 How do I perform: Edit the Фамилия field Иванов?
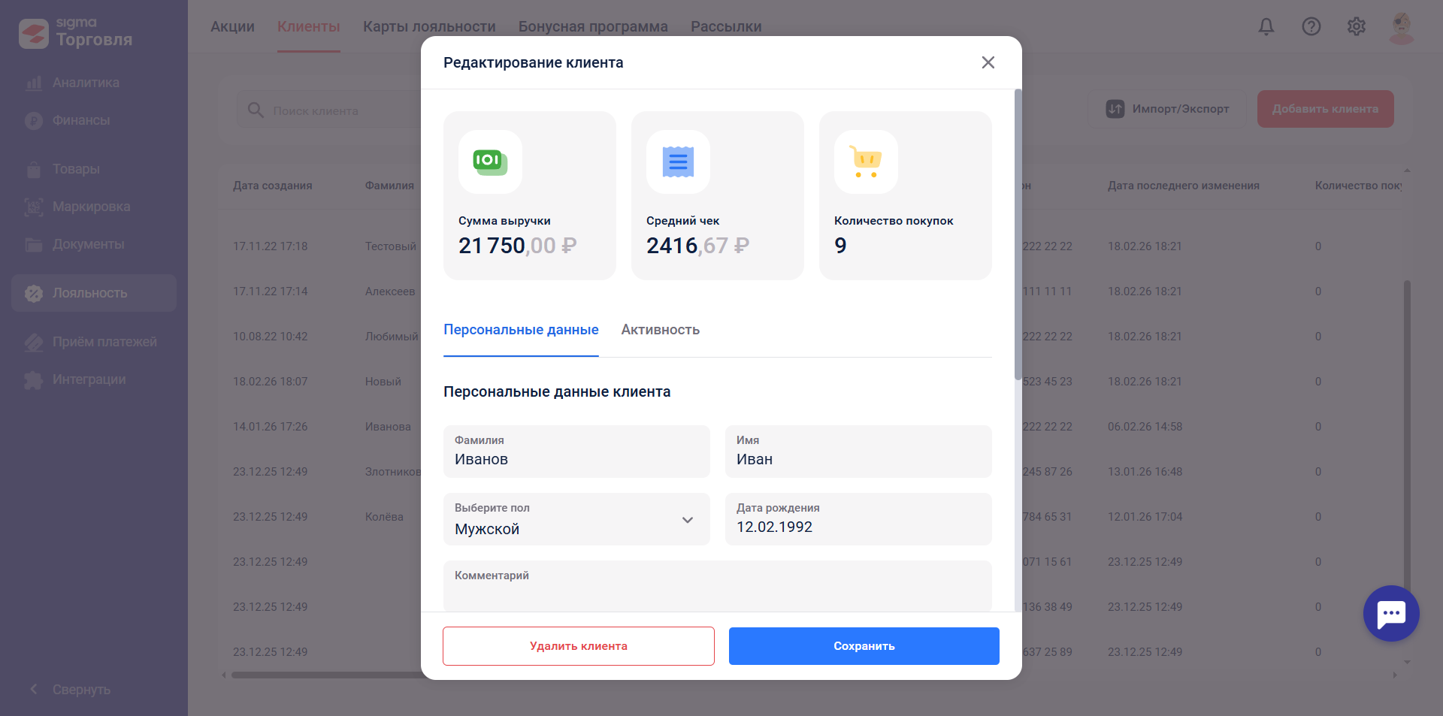pyautogui.click(x=576, y=452)
